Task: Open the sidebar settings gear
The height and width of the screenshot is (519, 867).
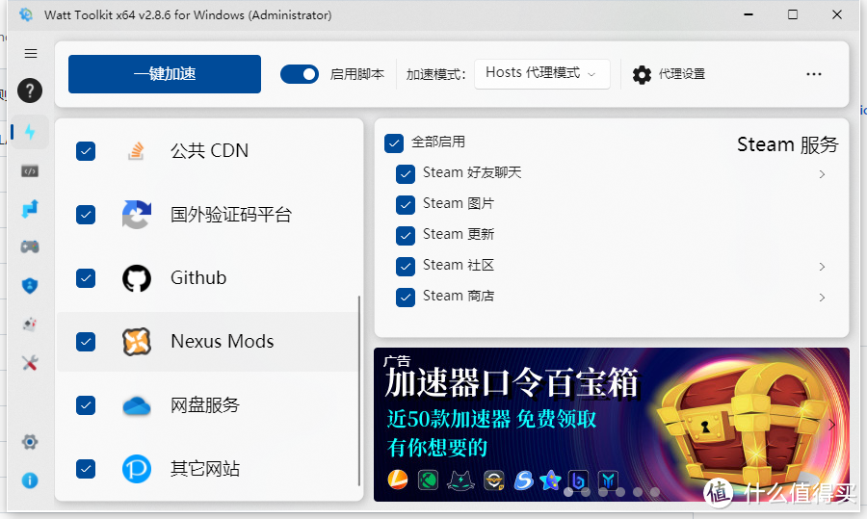Action: pyautogui.click(x=30, y=442)
